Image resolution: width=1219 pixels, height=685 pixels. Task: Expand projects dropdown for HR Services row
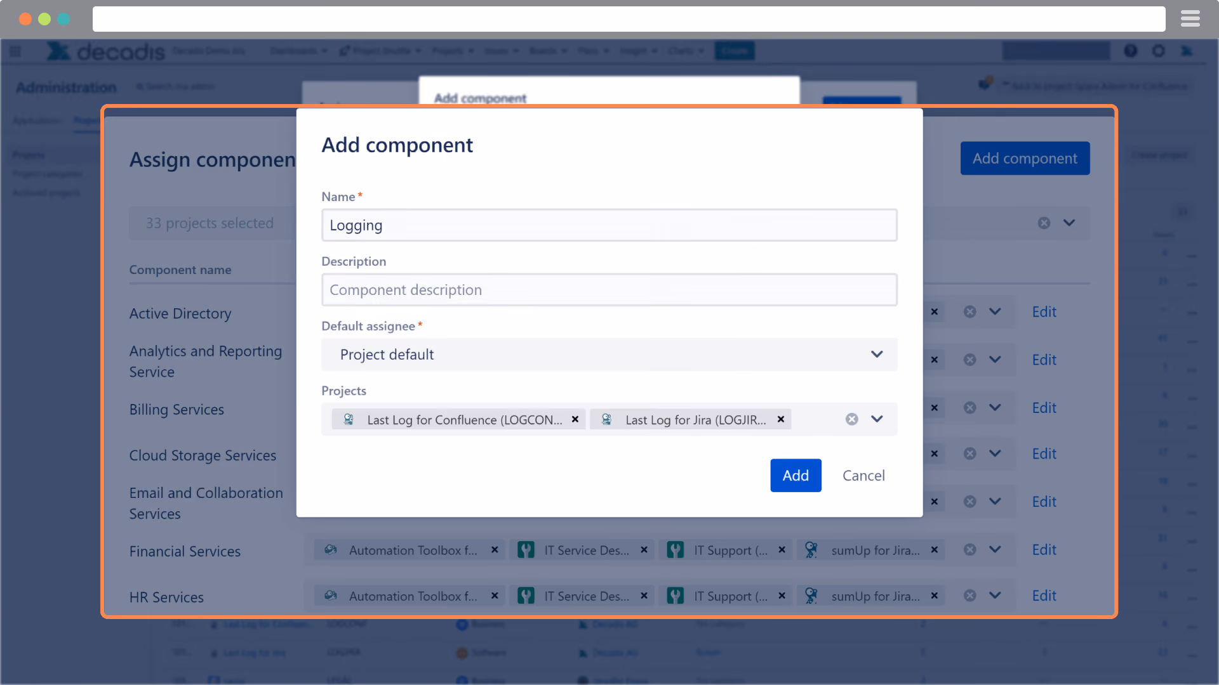995,596
